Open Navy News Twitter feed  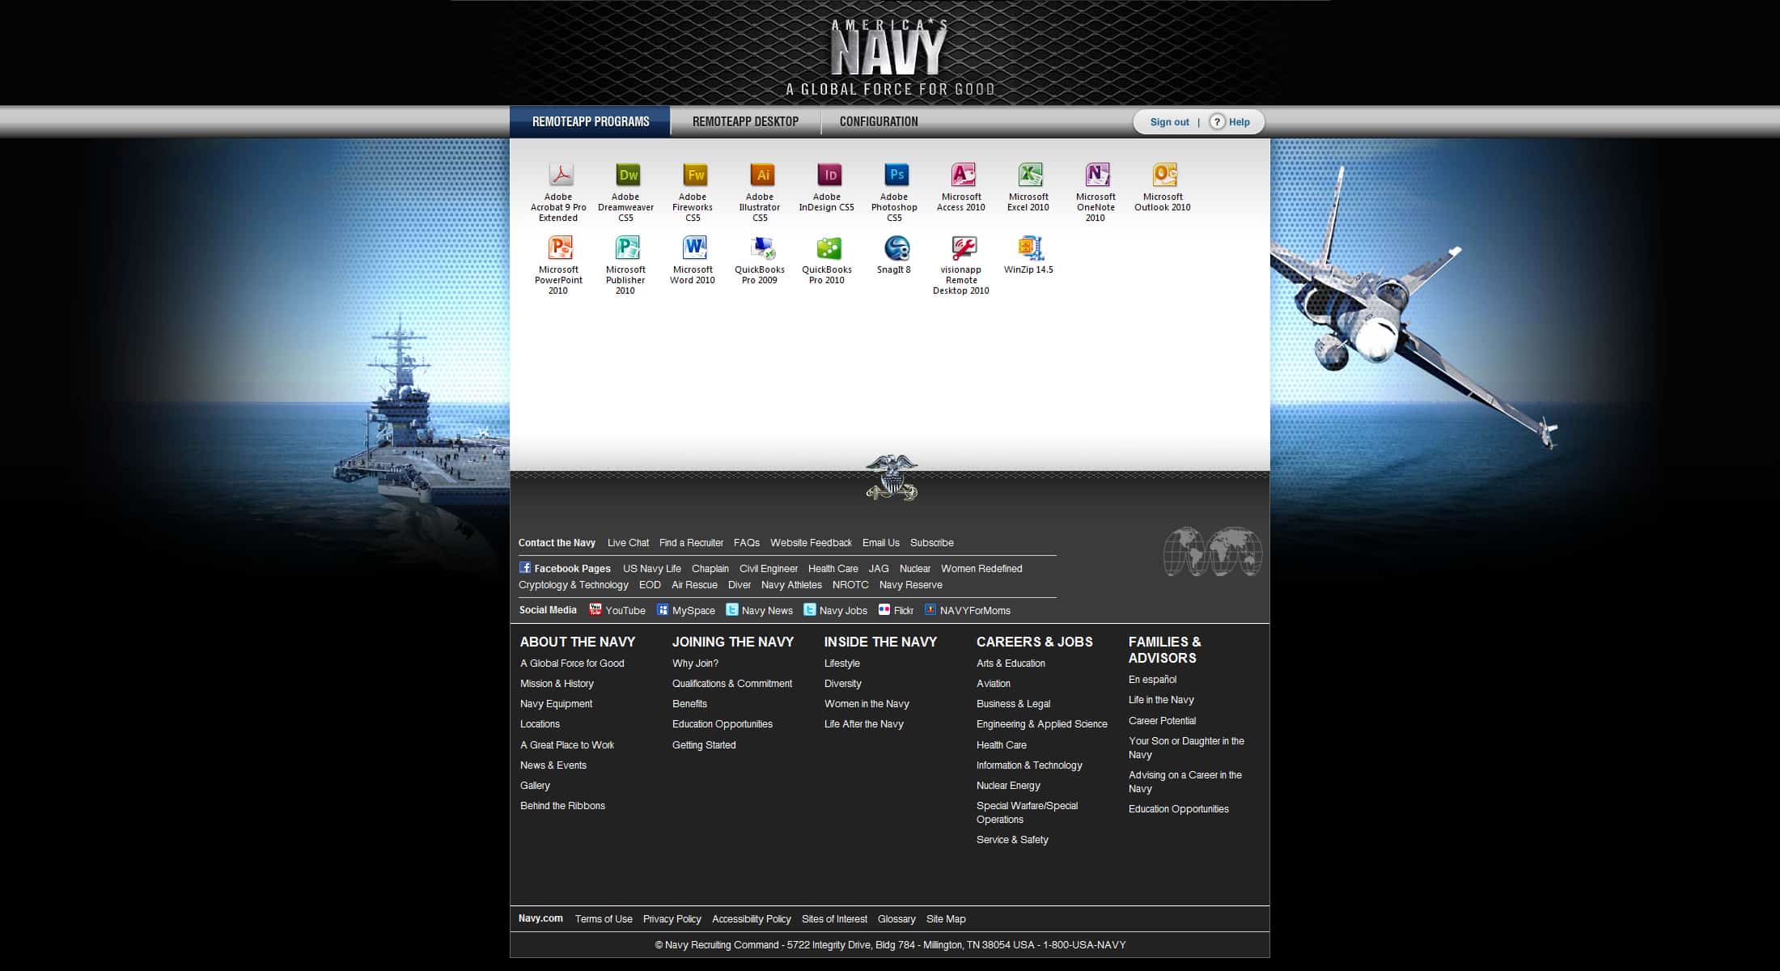point(759,610)
